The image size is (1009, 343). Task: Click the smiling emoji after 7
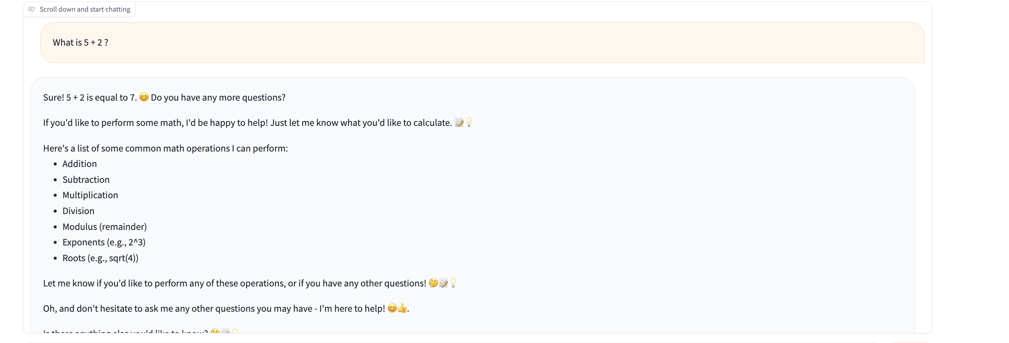[x=144, y=97]
